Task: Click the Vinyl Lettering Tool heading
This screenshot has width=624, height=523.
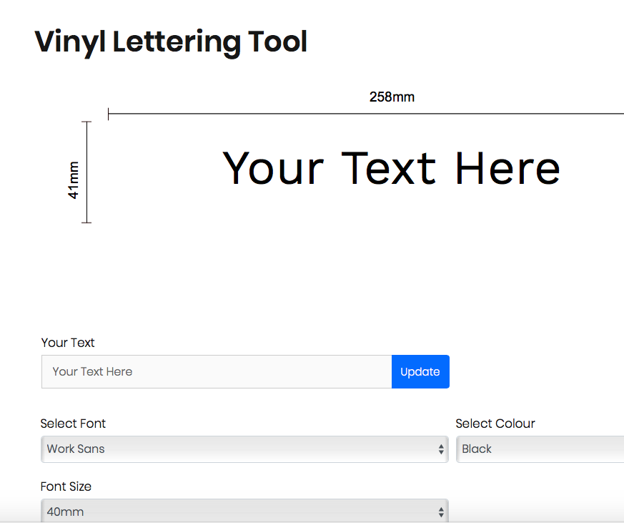Action: 171,41
